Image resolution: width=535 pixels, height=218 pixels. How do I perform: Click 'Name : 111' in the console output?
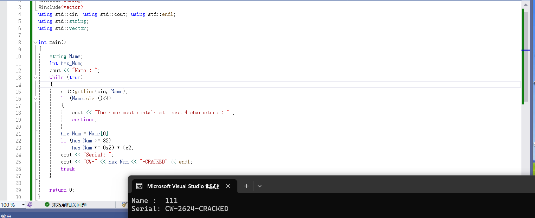154,200
